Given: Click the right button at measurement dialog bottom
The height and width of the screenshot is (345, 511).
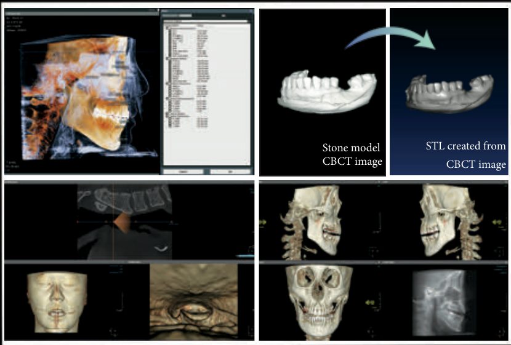Looking at the screenshot, I should (x=230, y=172).
